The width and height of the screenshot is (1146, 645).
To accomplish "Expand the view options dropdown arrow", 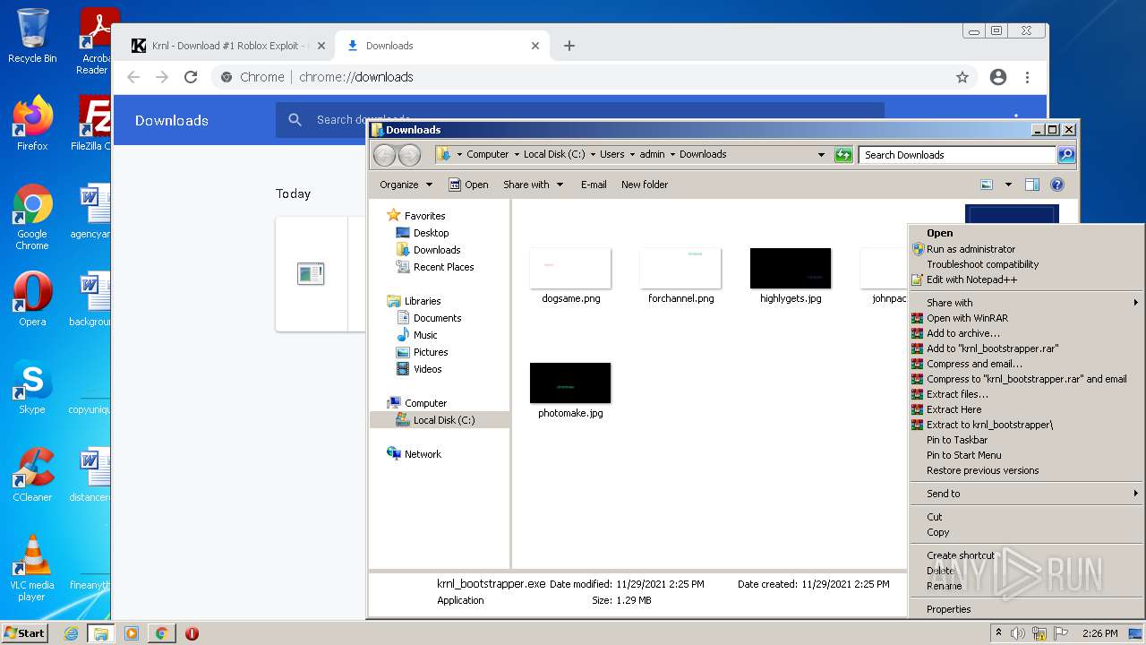I will coord(1008,185).
